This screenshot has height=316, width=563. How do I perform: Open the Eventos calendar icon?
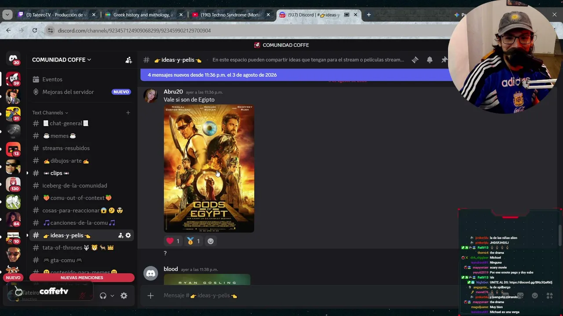click(x=36, y=79)
